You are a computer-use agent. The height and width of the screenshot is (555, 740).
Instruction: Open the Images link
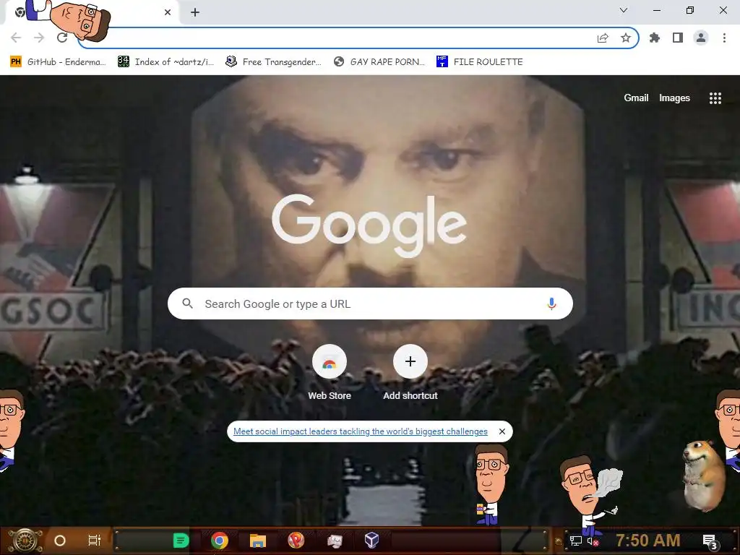(674, 98)
